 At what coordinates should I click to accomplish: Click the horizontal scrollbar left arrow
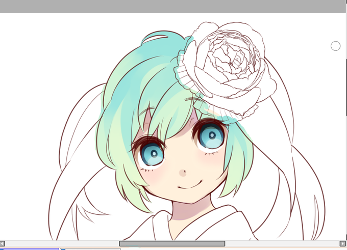tap(2, 243)
